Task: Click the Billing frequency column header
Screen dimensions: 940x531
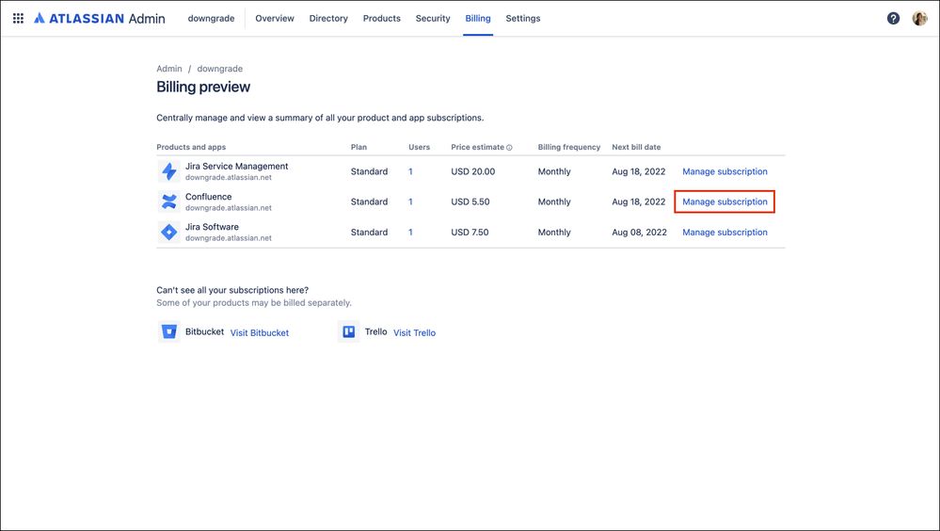Action: (x=569, y=147)
